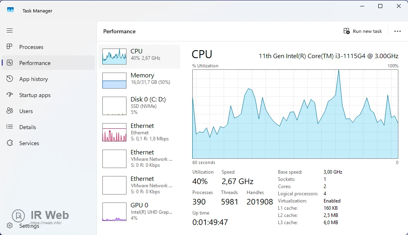Minimize the Task Manager window

pyautogui.click(x=362, y=6)
